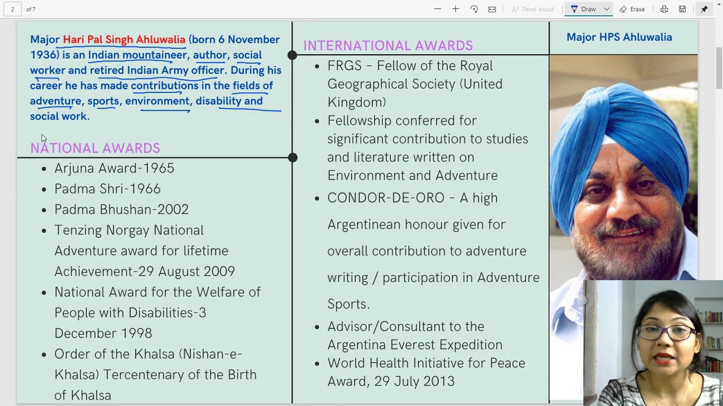Viewport: 723px width, 406px height.
Task: Click the INTERNATIONAL AWARDS heading
Action: 388,46
